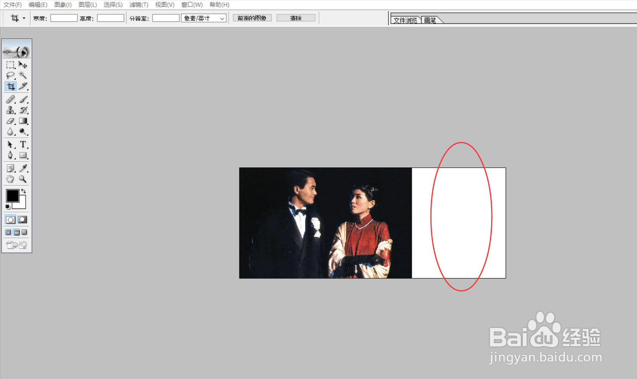This screenshot has width=637, height=379.
Task: Switch to the 画笔 tab
Action: [x=430, y=20]
